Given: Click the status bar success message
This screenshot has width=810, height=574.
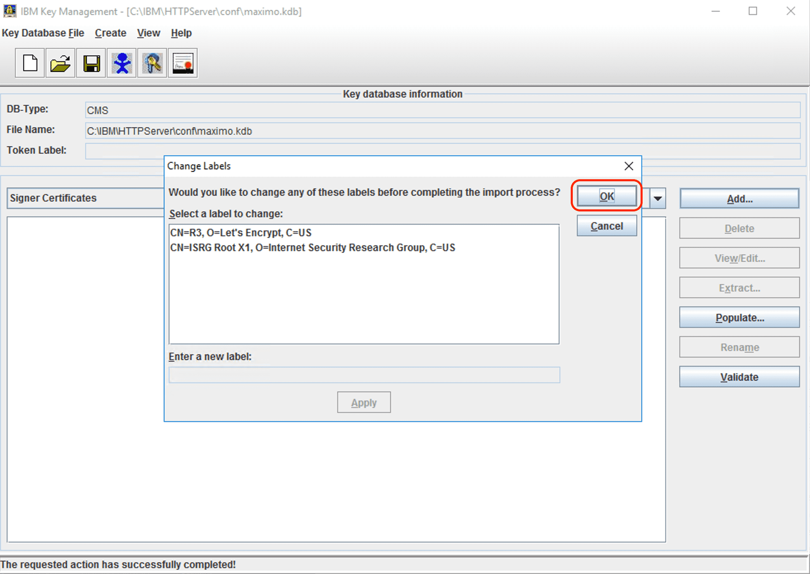Looking at the screenshot, I should click(x=118, y=565).
